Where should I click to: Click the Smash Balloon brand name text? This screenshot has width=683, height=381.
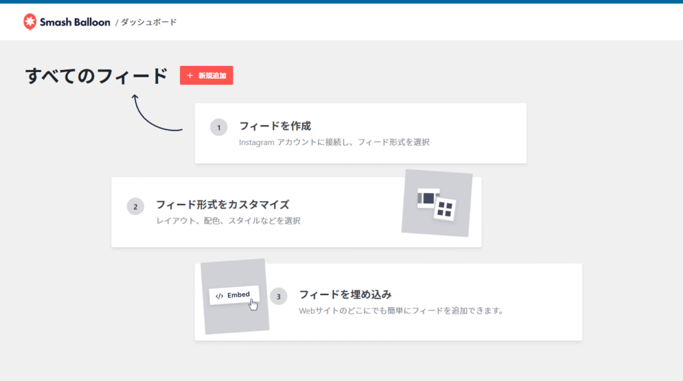click(x=75, y=22)
